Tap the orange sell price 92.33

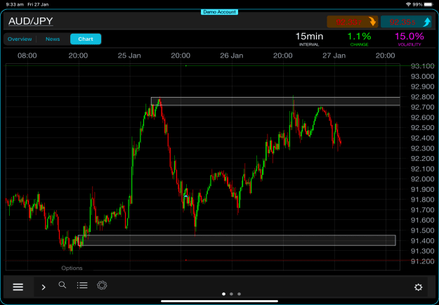(x=353, y=22)
